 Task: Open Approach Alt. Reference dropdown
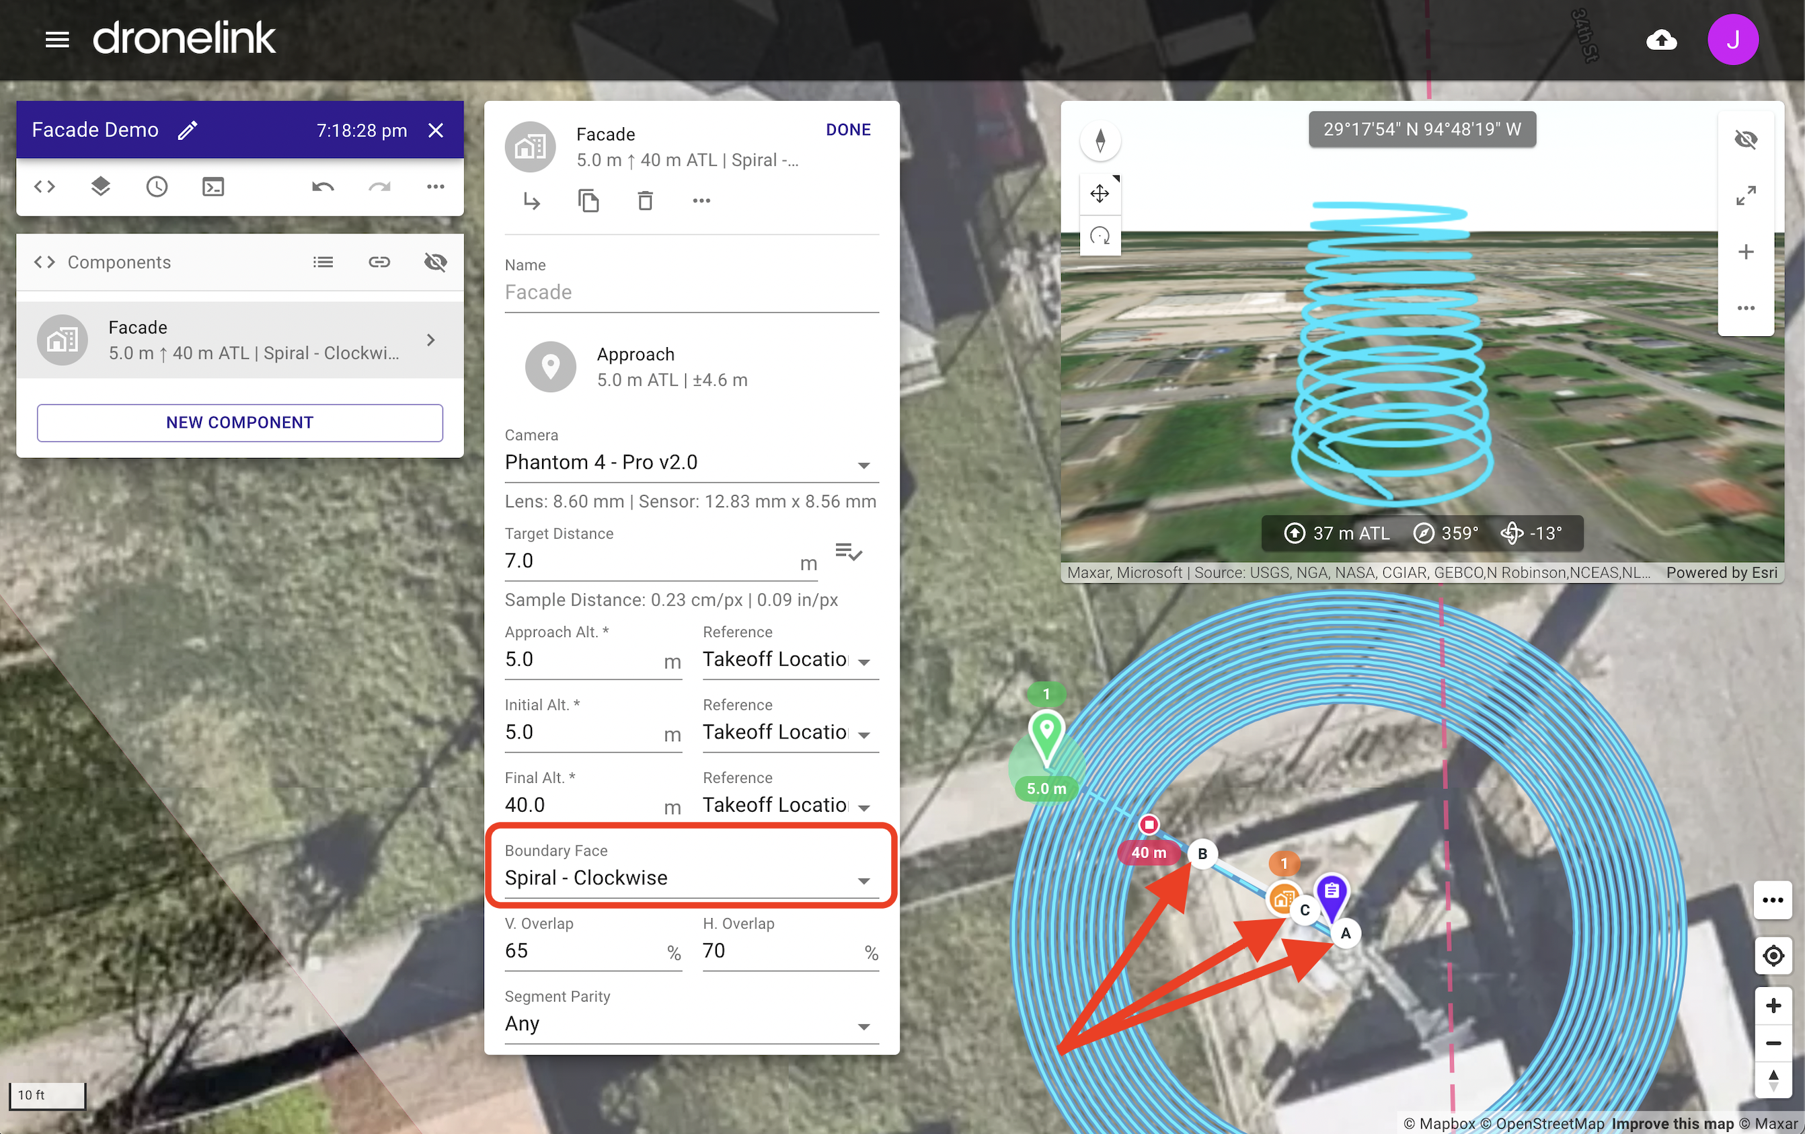click(x=790, y=660)
